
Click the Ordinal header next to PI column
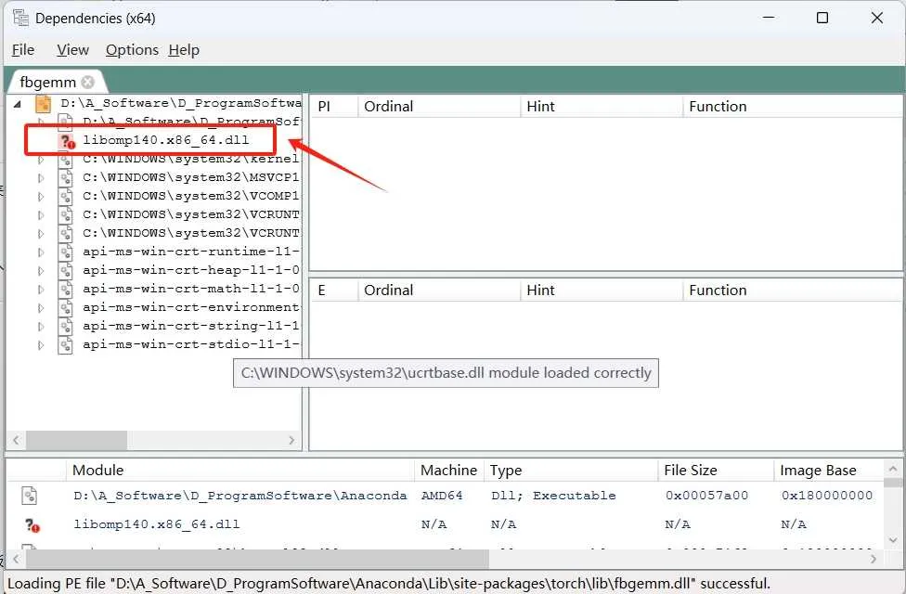tap(439, 107)
